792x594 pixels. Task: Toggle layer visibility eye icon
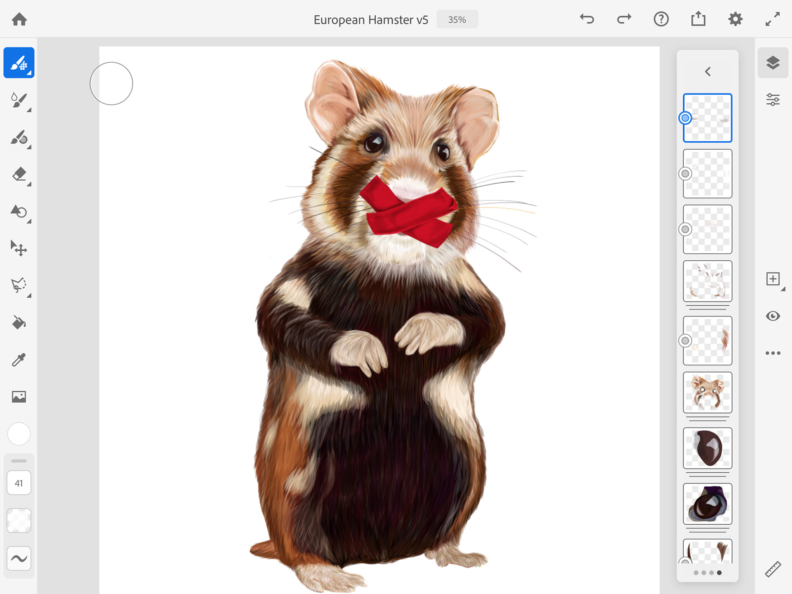pyautogui.click(x=773, y=316)
